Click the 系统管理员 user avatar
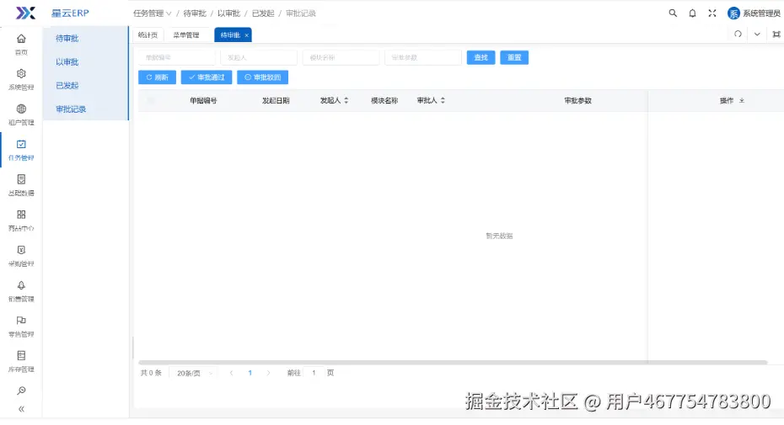Image resolution: width=784 pixels, height=425 pixels. (733, 13)
